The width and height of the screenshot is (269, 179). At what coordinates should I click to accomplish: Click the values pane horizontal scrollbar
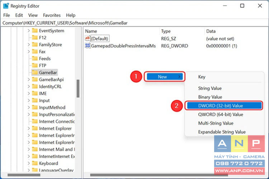pyautogui.click(x=159, y=175)
